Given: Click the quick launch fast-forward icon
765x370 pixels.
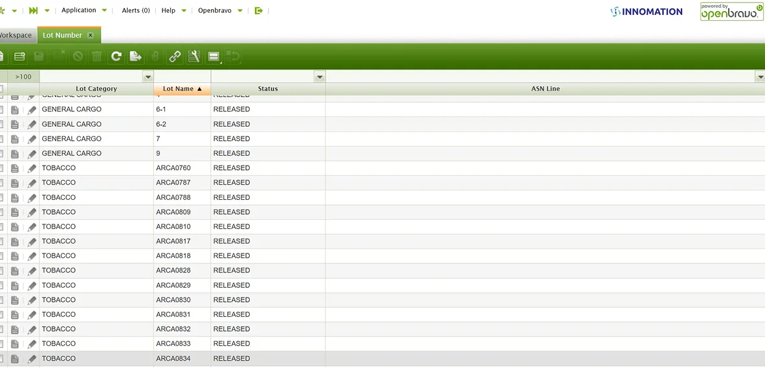Looking at the screenshot, I should coord(34,10).
